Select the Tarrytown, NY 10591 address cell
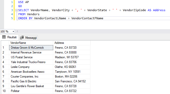The width and height of the screenshot is (170, 94). (x=72, y=72)
